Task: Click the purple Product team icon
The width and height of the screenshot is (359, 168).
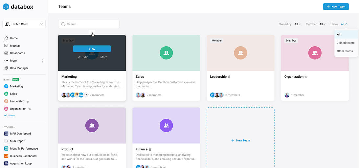Action: point(92,125)
